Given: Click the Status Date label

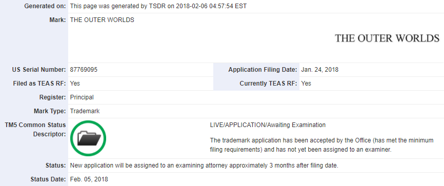Looking at the screenshot, I should [48, 179].
